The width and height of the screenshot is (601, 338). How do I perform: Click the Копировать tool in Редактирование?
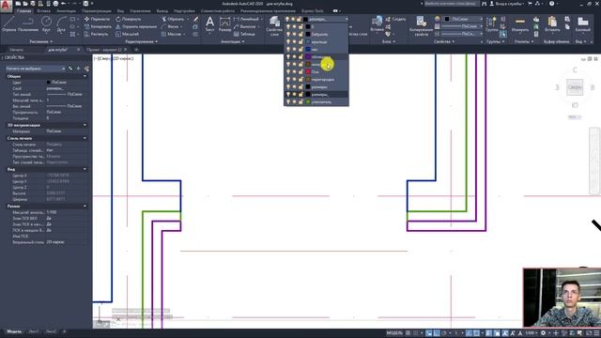pyautogui.click(x=98, y=26)
